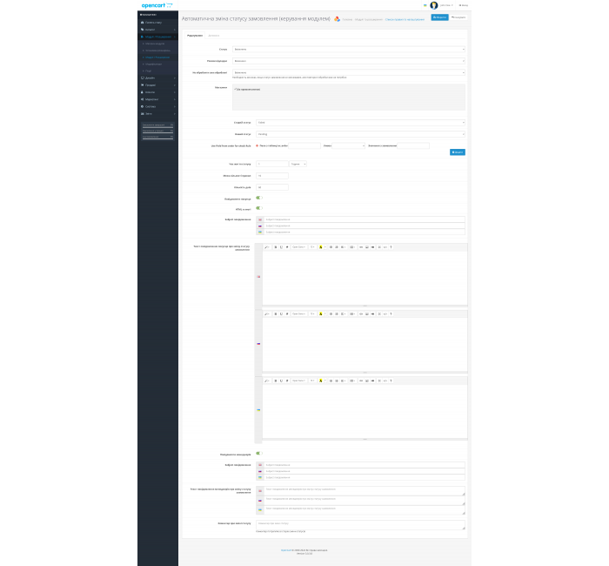This screenshot has height=566, width=609.
Task: Click the Ukrainian flag language icon in header
Action: tap(425, 5)
